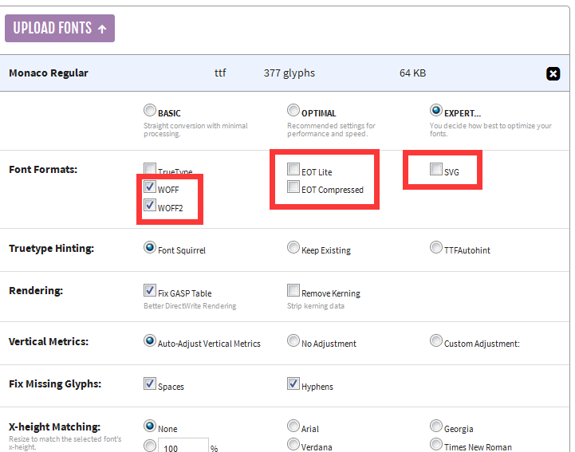The image size is (575, 452).
Task: Disable Fix GASP Table option
Action: click(150, 292)
